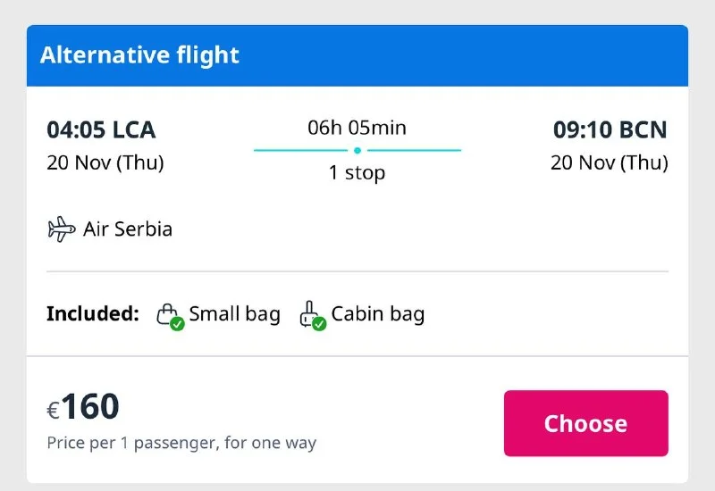The image size is (715, 491).
Task: Click the stop dot on route line
Action: point(357,150)
